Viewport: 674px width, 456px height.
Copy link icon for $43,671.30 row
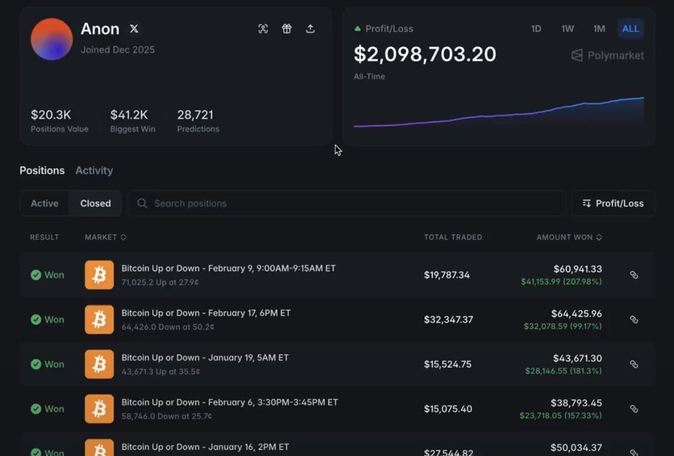[x=634, y=364]
